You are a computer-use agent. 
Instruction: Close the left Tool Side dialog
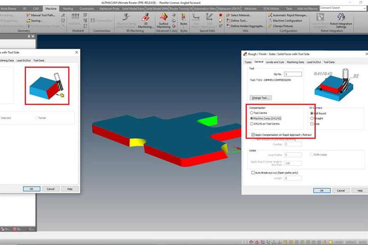pyautogui.click(x=76, y=52)
